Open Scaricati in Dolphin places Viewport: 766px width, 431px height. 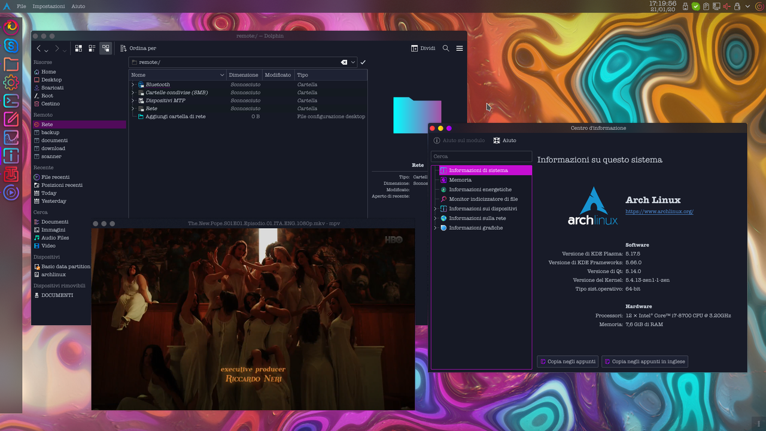click(79, 88)
